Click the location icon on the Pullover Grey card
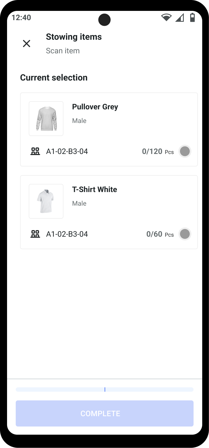 (35, 151)
